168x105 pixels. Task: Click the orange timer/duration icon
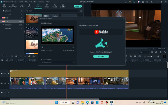click(x=34, y=56)
